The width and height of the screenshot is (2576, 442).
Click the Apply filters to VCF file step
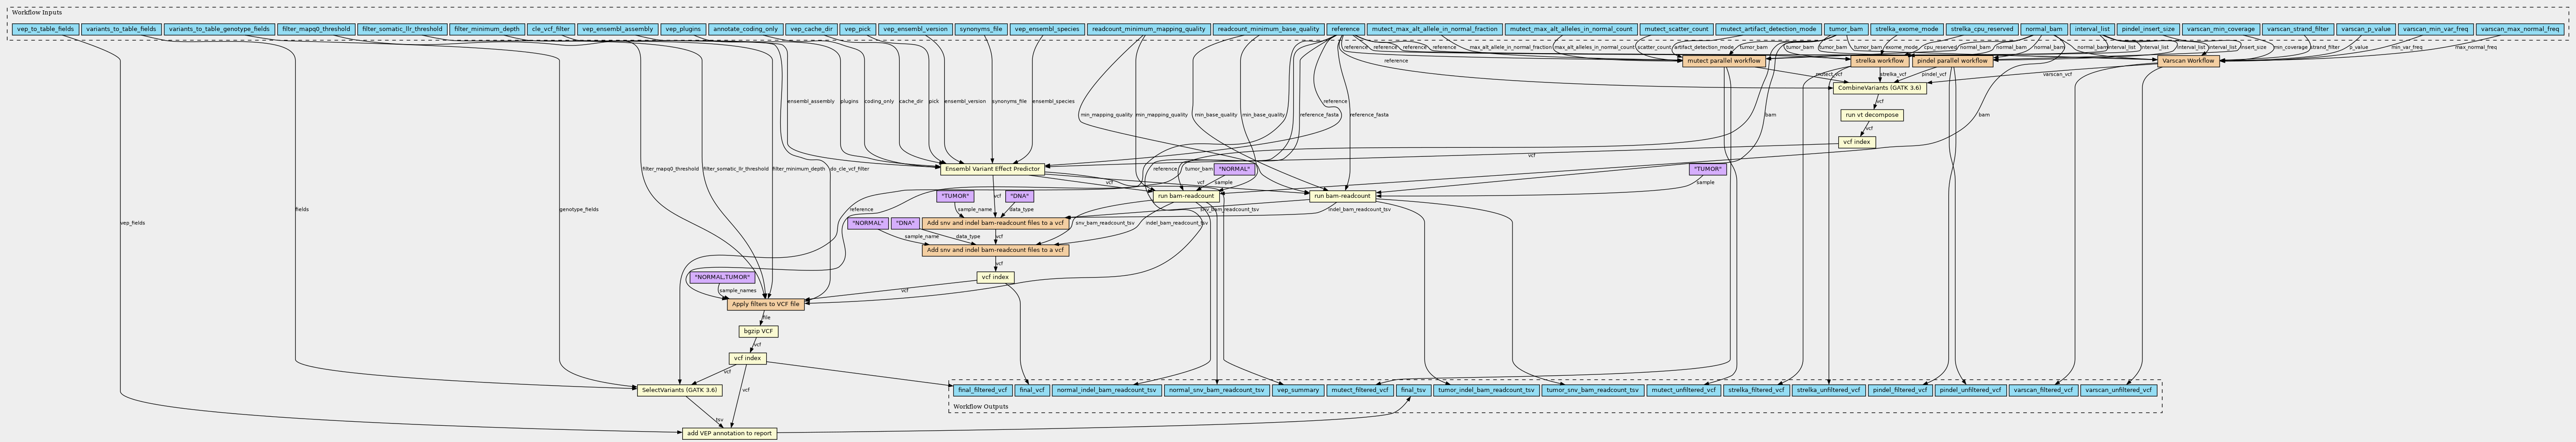pyautogui.click(x=765, y=304)
